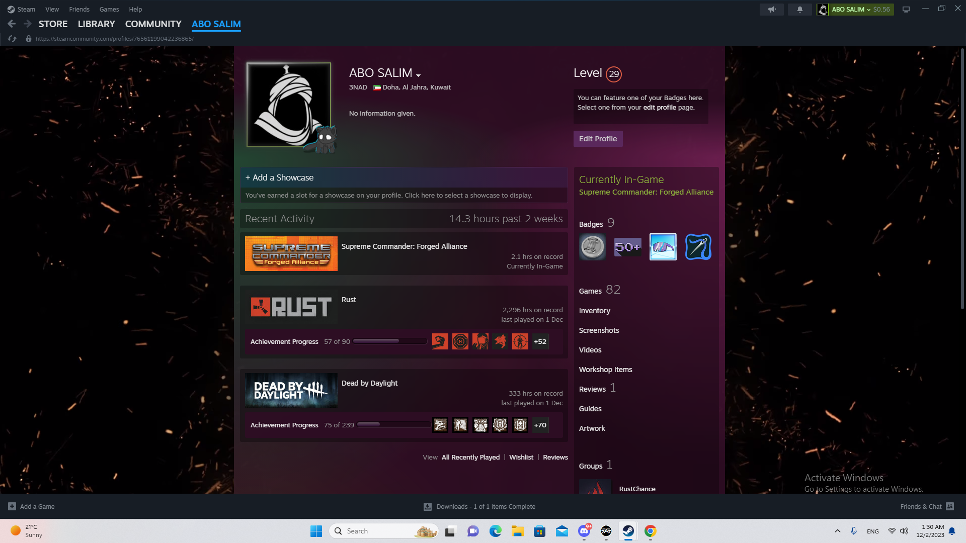Open the View menu
This screenshot has height=543, width=966.
[52, 9]
